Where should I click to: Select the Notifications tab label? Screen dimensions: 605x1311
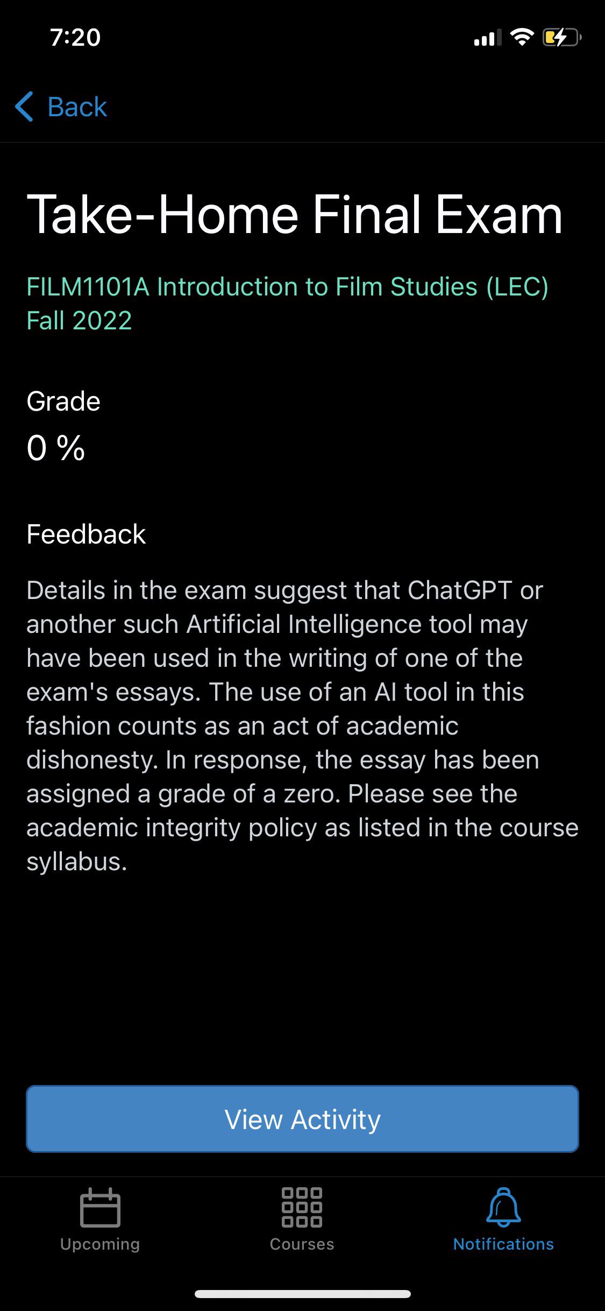click(x=503, y=1244)
